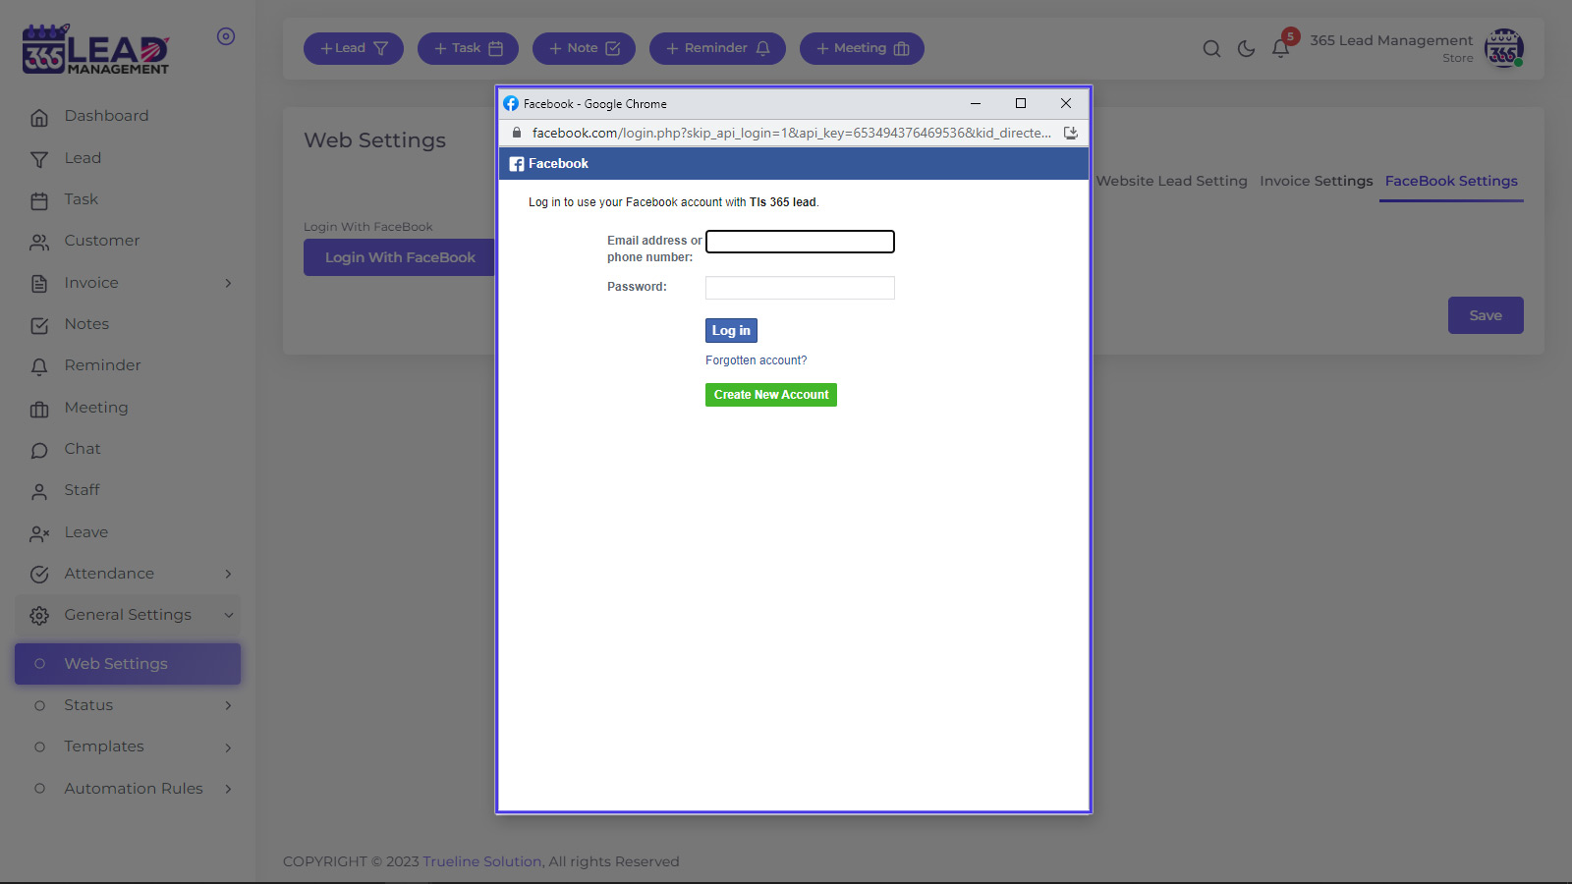Click the + Task toolbar button
Screen dimensions: 1572x884
click(469, 48)
